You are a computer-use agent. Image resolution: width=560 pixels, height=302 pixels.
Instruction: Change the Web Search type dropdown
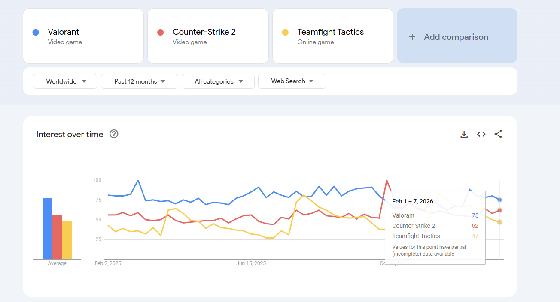[x=292, y=81]
